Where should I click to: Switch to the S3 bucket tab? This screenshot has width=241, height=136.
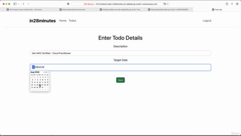(24, 9)
